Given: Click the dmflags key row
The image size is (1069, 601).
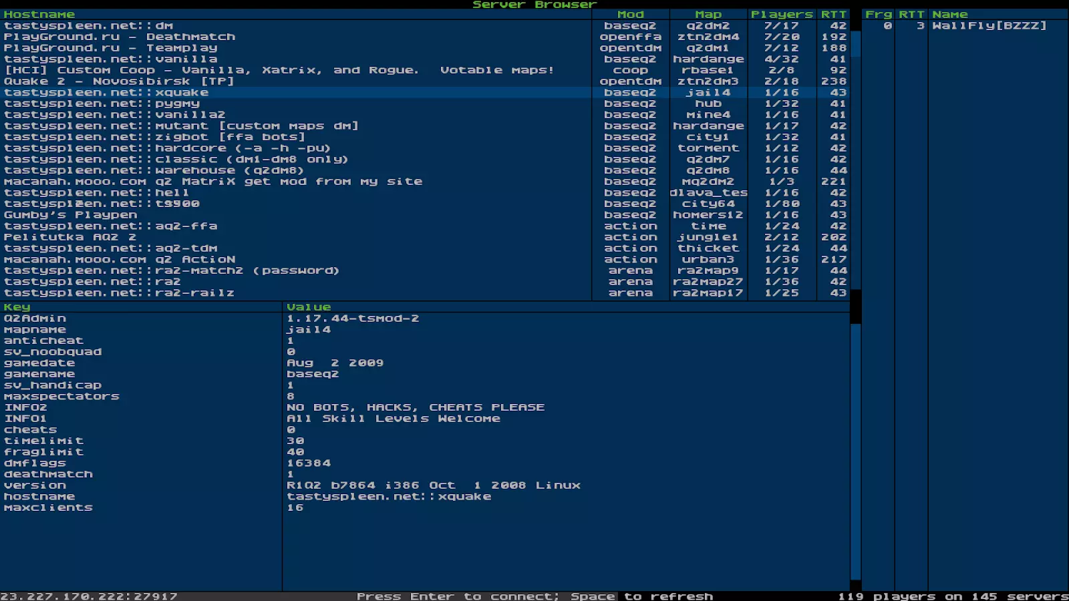Looking at the screenshot, I should click(x=425, y=463).
